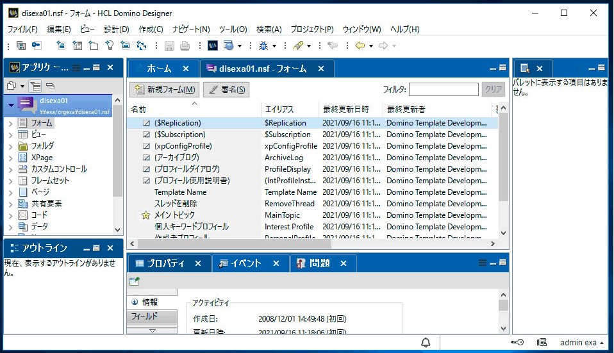Open the Applications panel view menu icon
Viewport: 614px width, 353px height.
(x=76, y=68)
